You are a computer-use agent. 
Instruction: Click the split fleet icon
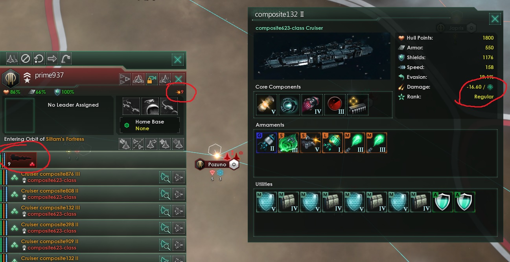pyautogui.click(x=138, y=144)
